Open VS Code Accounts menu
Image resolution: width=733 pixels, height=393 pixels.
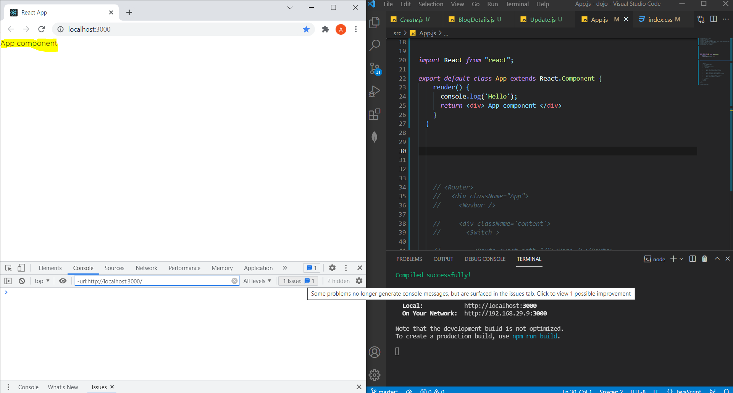(375, 352)
